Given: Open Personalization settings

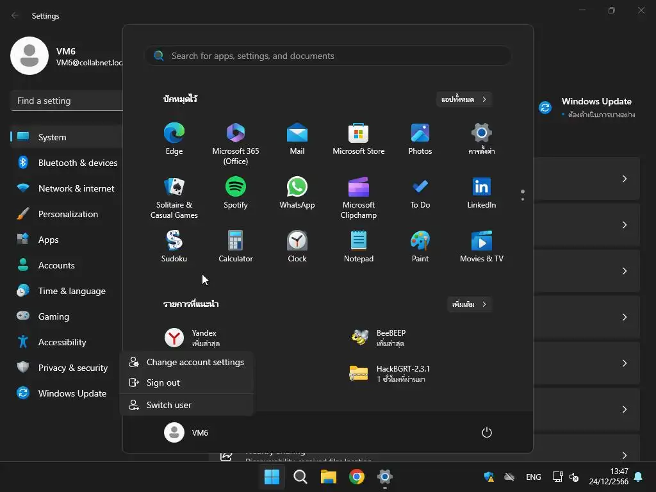Looking at the screenshot, I should click(x=67, y=214).
